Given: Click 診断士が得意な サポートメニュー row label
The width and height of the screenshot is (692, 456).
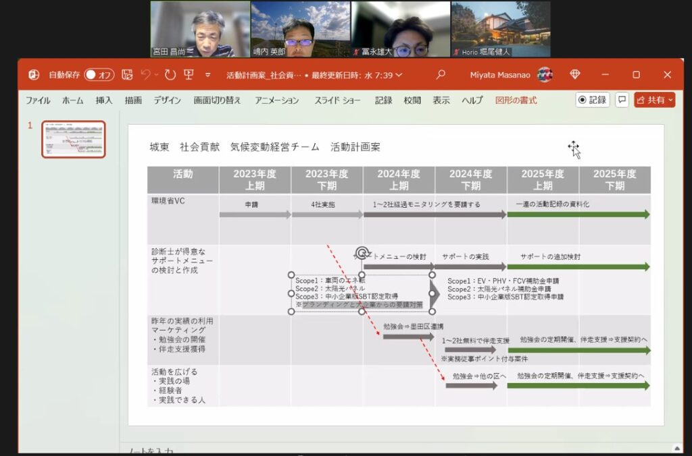Looking at the screenshot, I should (x=182, y=260).
